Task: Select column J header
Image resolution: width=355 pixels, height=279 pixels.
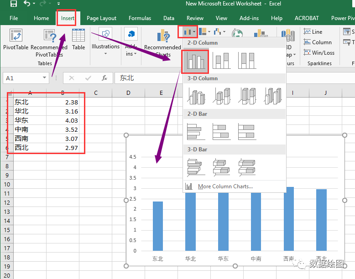Action: click(325, 93)
